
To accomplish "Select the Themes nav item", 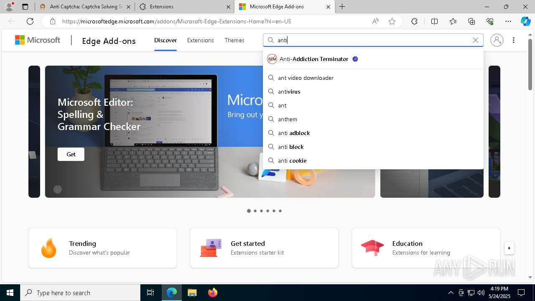I will pos(234,40).
